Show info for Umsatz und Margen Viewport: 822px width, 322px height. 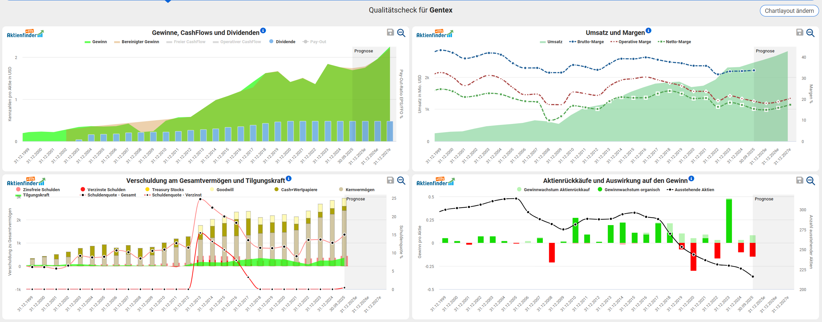coord(648,31)
